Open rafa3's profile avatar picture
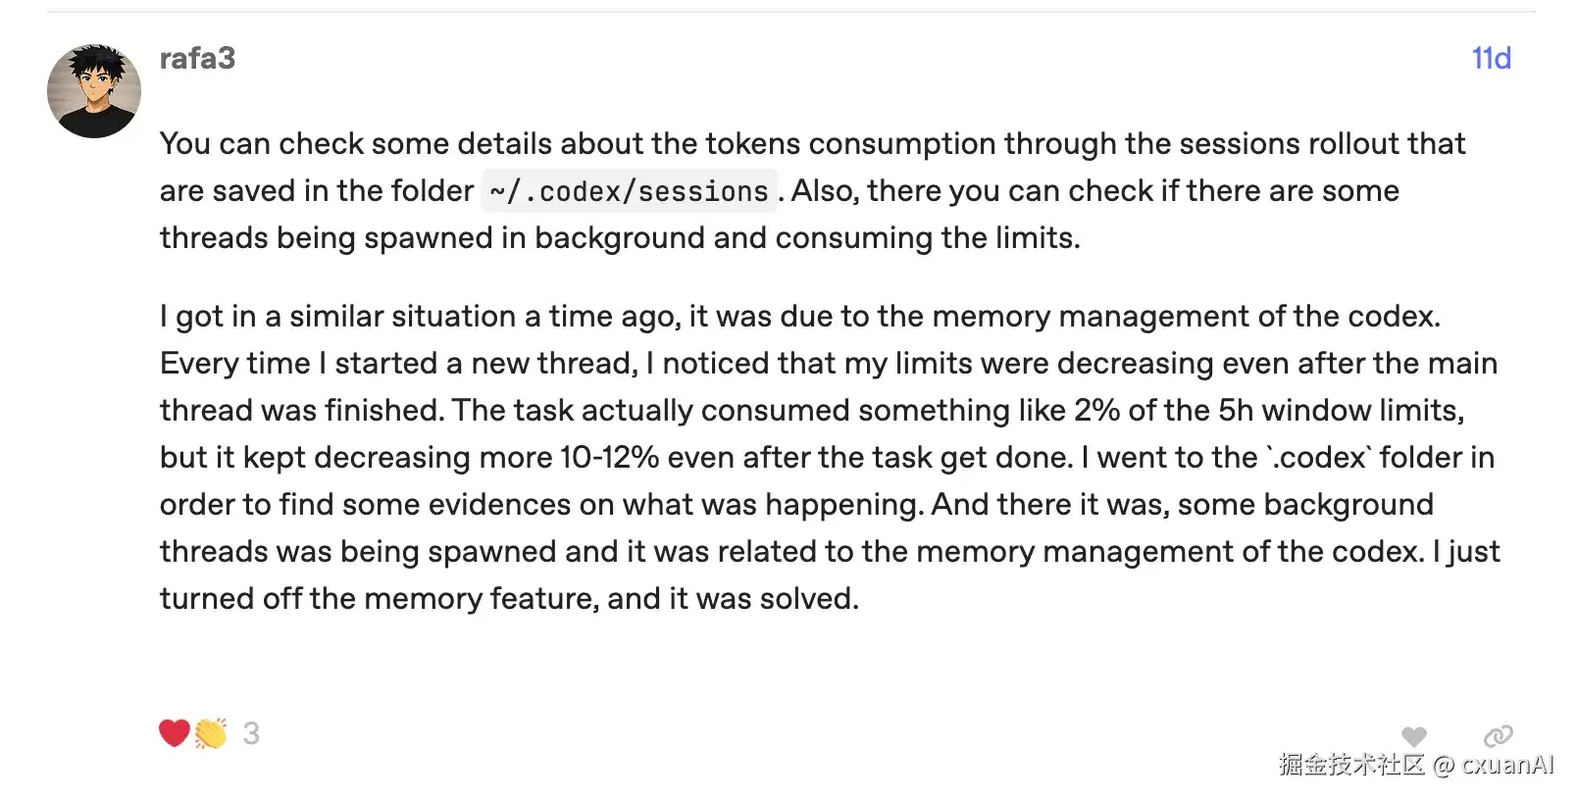Screen dimensions: 1577x800 click(94, 90)
